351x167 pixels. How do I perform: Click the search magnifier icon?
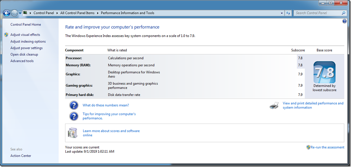point(344,13)
